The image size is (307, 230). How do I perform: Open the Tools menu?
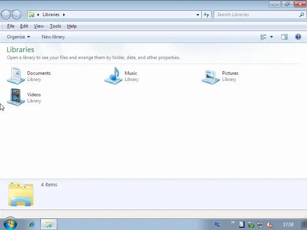[55, 26]
